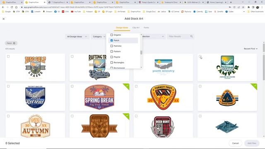Open the Paylocity bookmark
This screenshot has width=265, height=149.
tap(186, 12)
